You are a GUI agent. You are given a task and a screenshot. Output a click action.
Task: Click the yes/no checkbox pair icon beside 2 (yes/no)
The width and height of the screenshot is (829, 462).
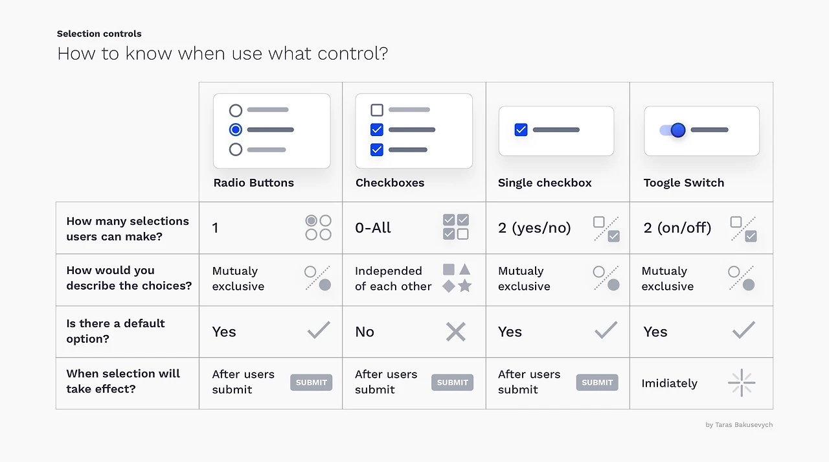(606, 229)
